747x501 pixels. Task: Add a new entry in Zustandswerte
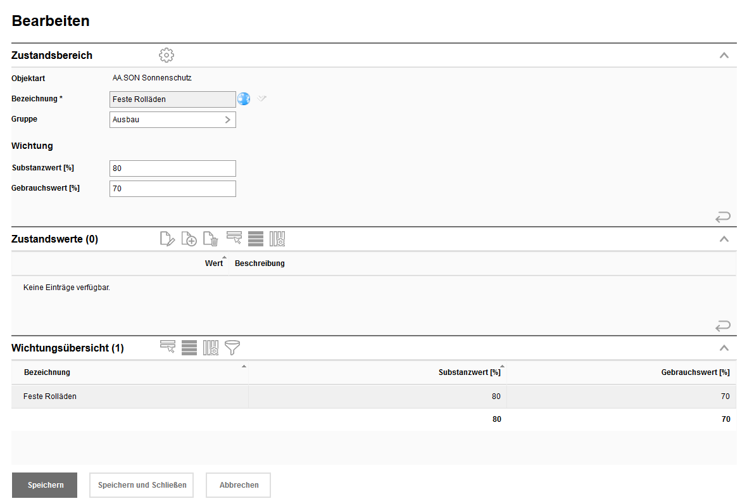pos(189,239)
